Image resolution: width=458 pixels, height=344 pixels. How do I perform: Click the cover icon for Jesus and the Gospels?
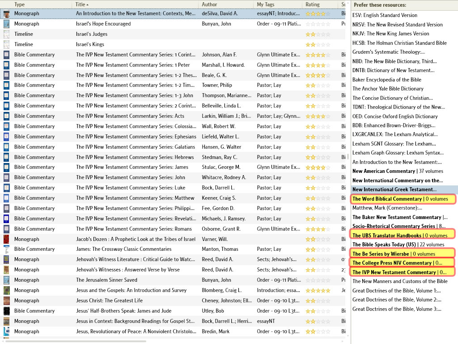point(6,290)
